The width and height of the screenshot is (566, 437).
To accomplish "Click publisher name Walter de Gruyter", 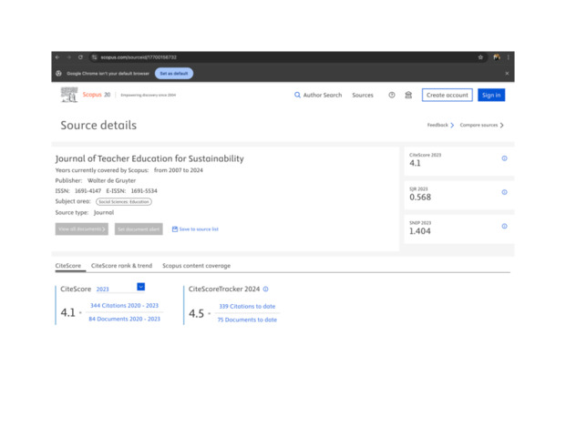I will (111, 180).
